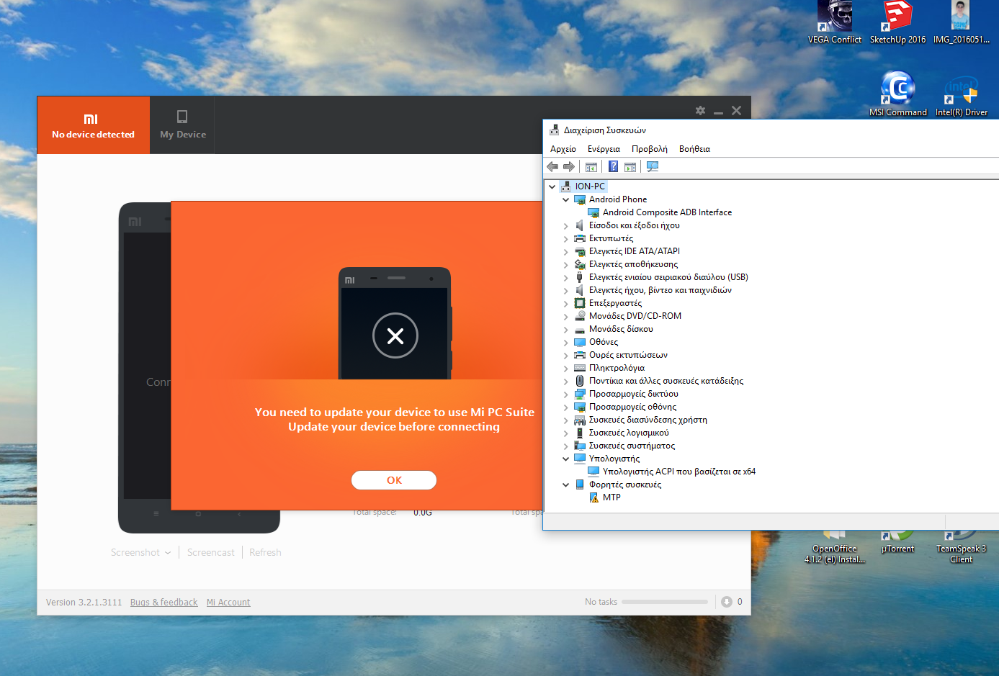Click the blue help icon in Device Manager toolbar
999x676 pixels.
613,167
